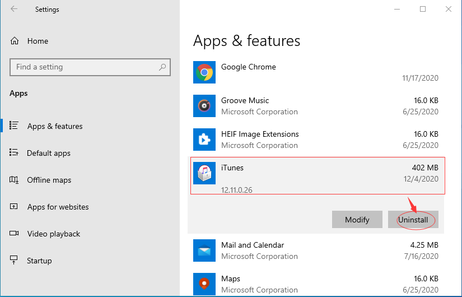Open the Home settings page
This screenshot has height=297, width=462.
tap(38, 41)
